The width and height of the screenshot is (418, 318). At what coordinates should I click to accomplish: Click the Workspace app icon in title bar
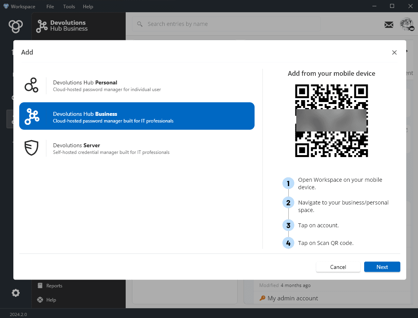click(x=6, y=6)
